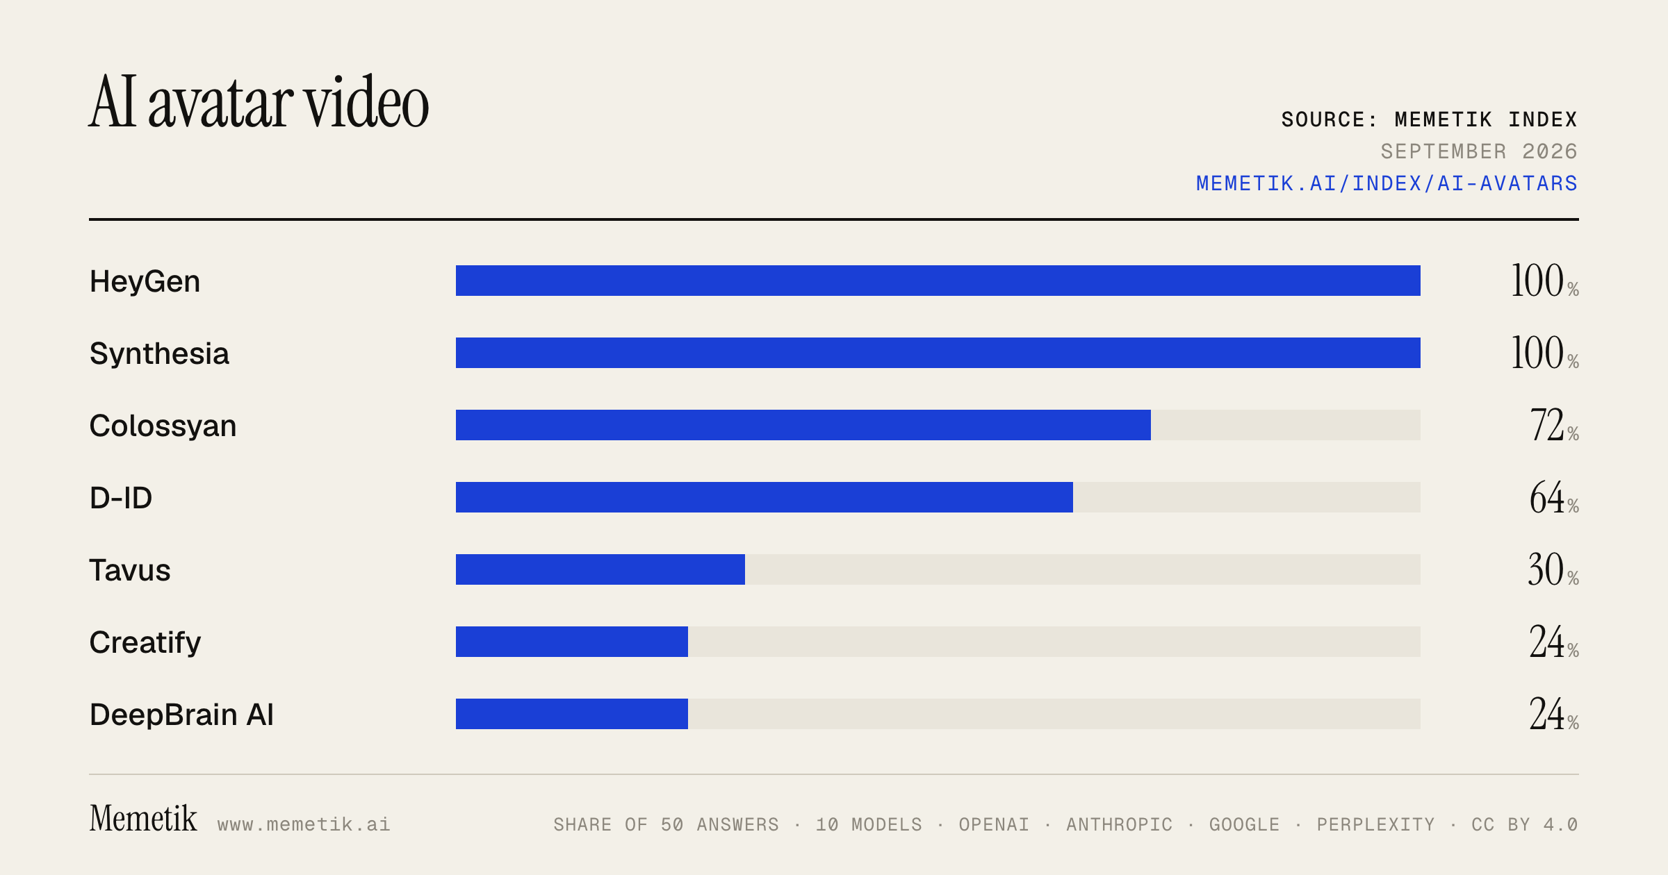
Task: Click the Creatify 24% value
Action: [1553, 642]
